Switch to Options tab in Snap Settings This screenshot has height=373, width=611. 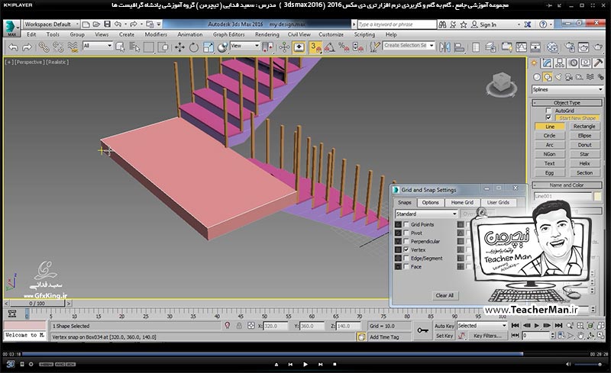[x=430, y=202]
